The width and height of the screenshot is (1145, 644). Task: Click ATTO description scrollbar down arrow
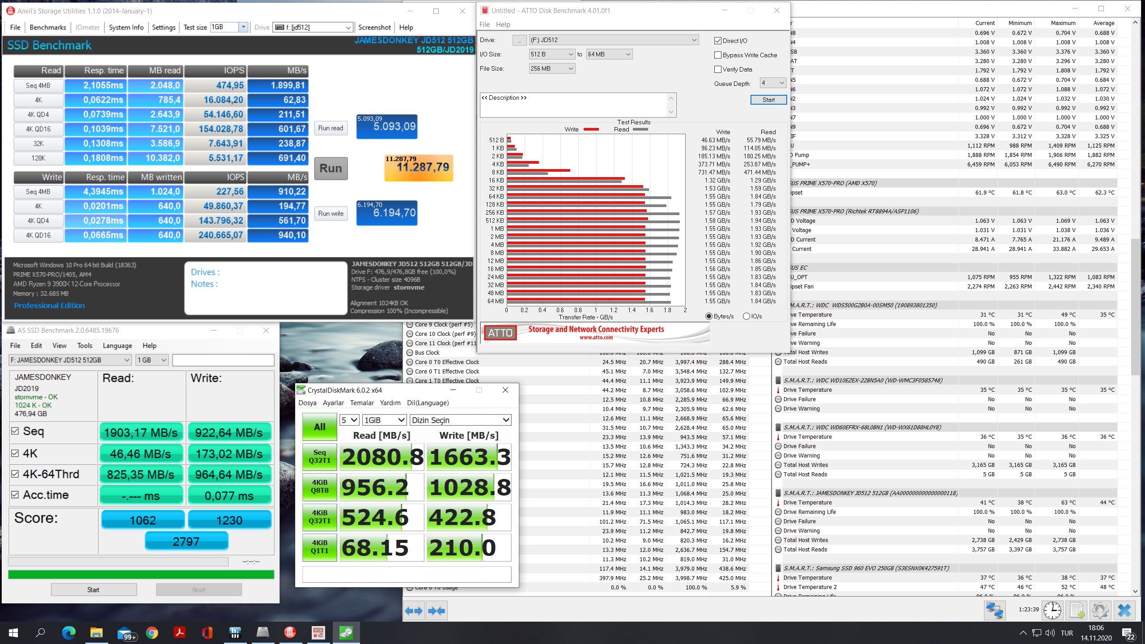point(671,112)
